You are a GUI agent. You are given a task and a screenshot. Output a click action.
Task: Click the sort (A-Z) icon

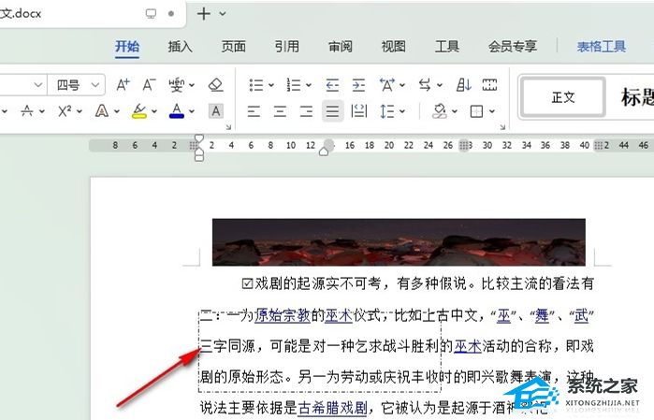463,85
